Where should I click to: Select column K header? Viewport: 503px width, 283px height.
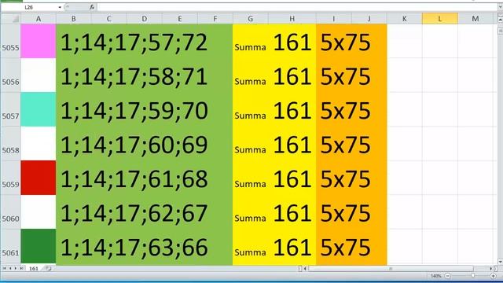(x=404, y=19)
